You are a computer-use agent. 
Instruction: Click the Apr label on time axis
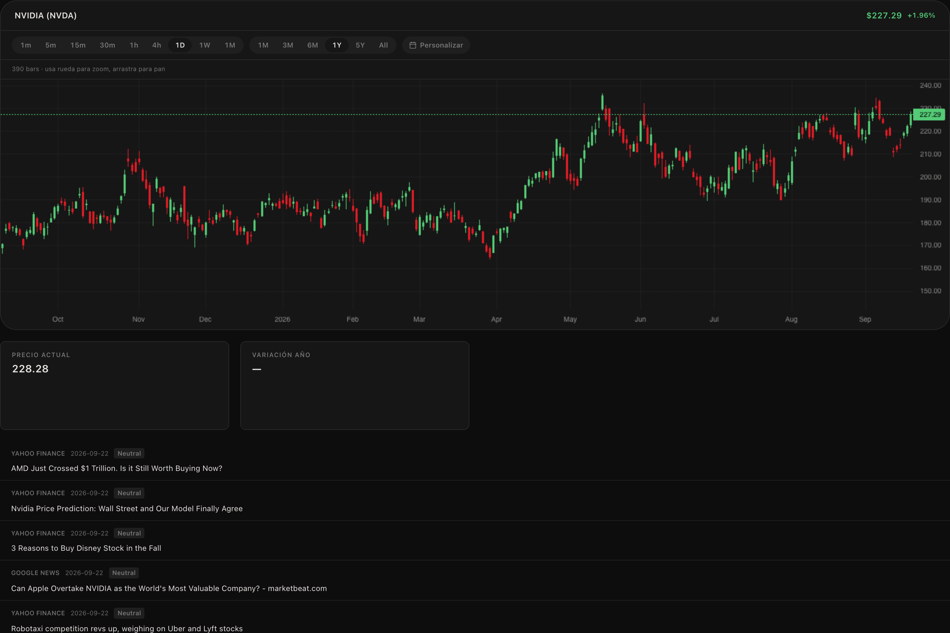(x=497, y=319)
